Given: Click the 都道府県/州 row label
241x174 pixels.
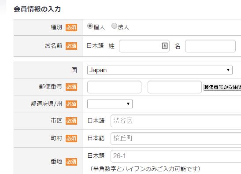Looking at the screenshot, I should coord(46,104).
